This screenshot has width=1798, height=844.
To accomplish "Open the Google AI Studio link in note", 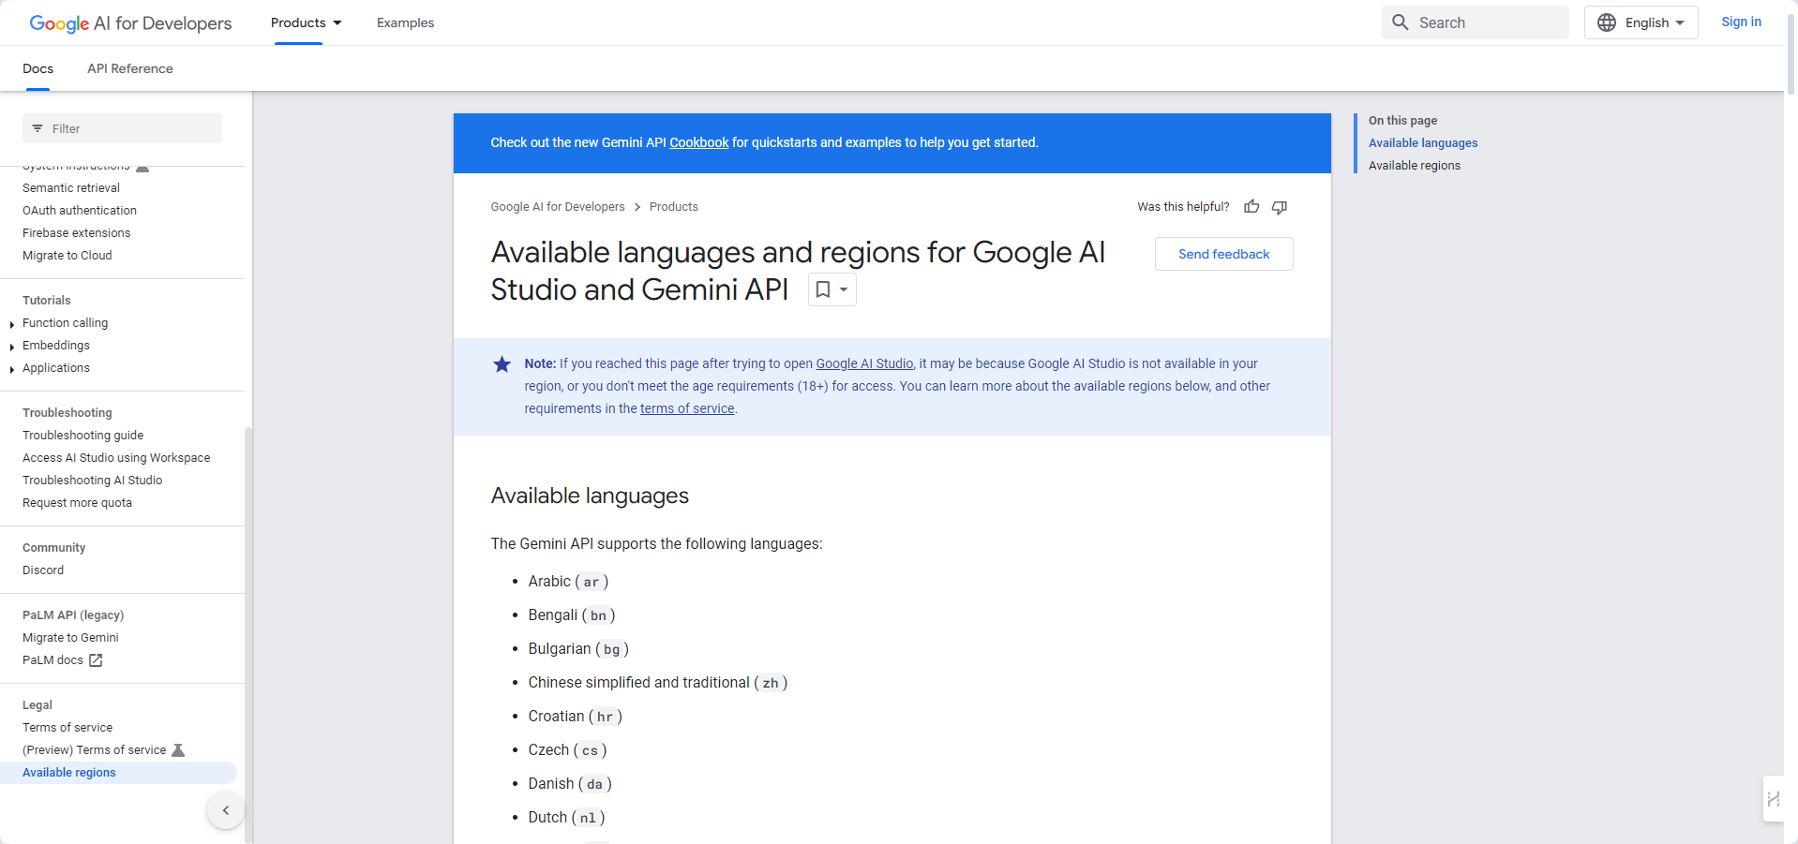I will (x=864, y=363).
